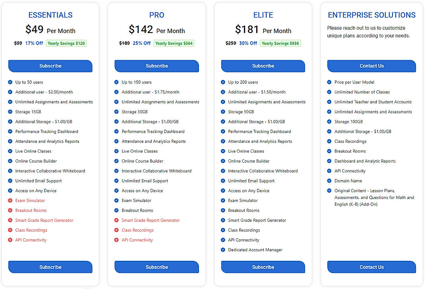Viewport: 425px width, 289px height.
Task: Select the X beside Smart Grade Report Generator in Pro
Action: pyautogui.click(x=116, y=220)
